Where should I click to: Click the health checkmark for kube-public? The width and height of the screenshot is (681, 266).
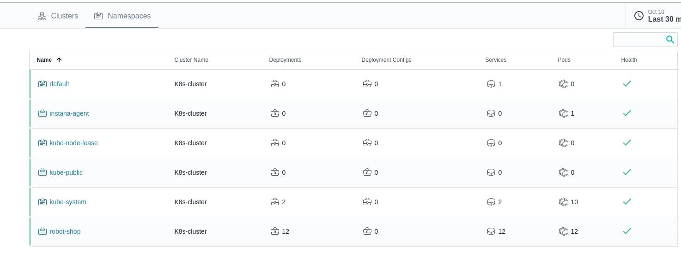point(626,172)
